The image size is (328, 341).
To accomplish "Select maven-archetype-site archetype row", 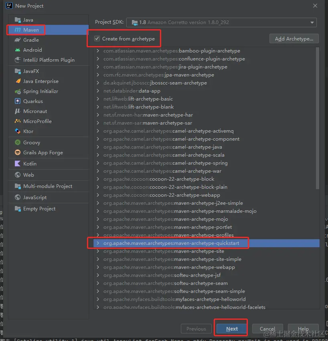I will 207,251.
